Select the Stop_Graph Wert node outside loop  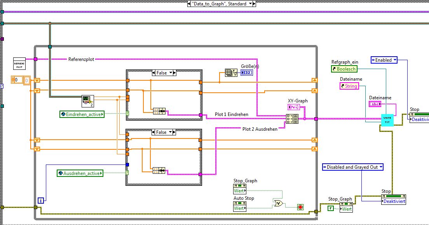[x=346, y=207]
